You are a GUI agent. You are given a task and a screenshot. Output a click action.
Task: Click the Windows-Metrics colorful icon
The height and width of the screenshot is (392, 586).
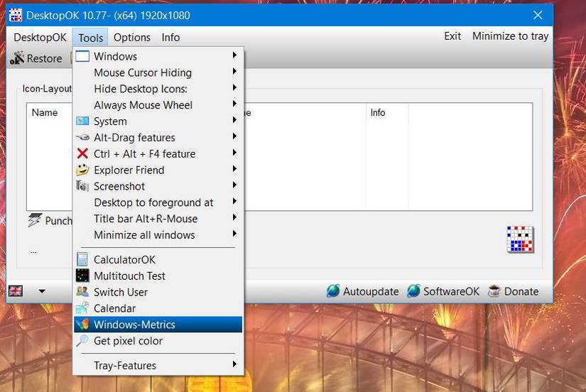[x=82, y=324]
